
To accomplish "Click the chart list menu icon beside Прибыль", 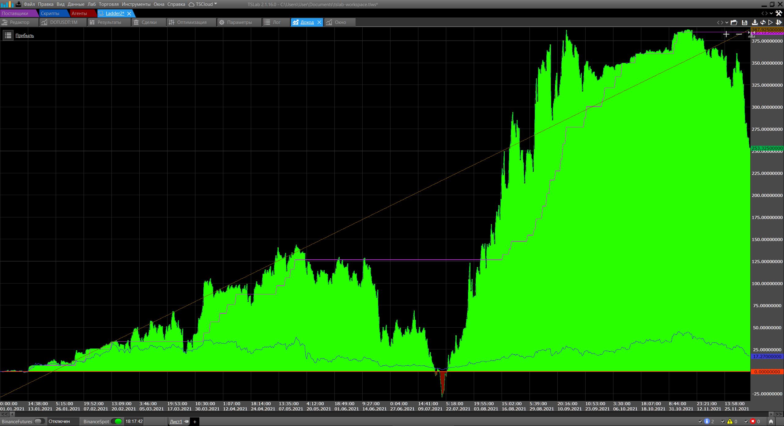I will pyautogui.click(x=8, y=36).
